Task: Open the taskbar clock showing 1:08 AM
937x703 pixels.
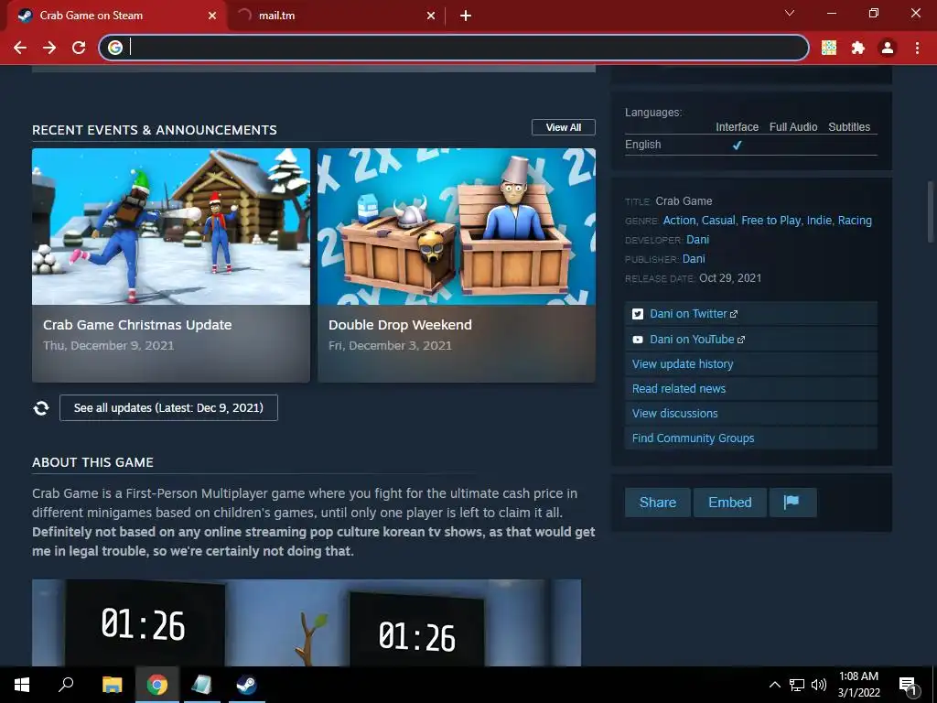Action: (858, 685)
